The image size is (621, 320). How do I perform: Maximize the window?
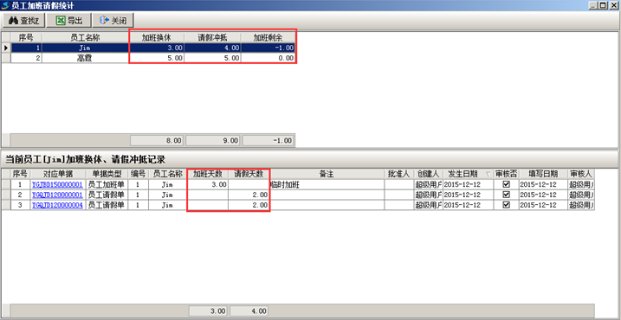(603, 5)
